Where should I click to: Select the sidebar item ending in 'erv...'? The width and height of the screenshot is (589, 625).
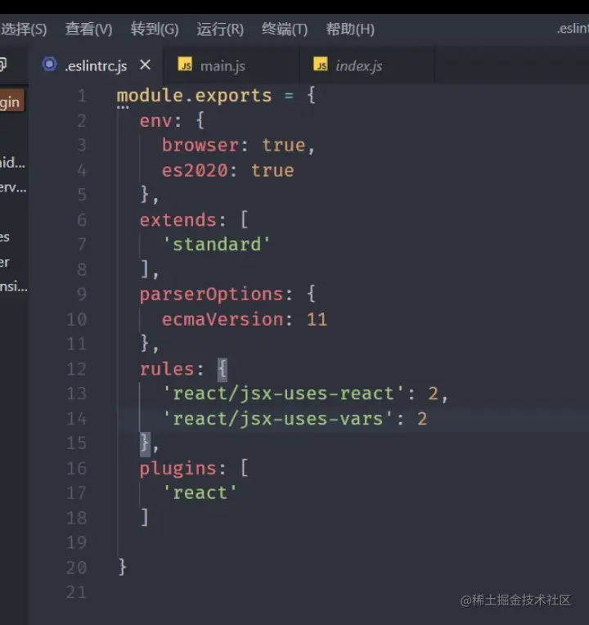pos(13,187)
